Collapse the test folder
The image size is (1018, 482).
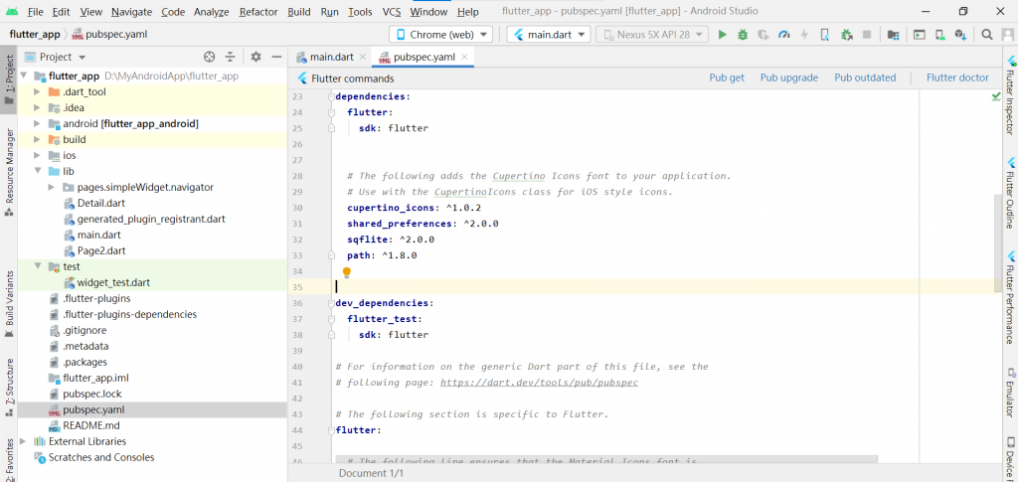(37, 266)
